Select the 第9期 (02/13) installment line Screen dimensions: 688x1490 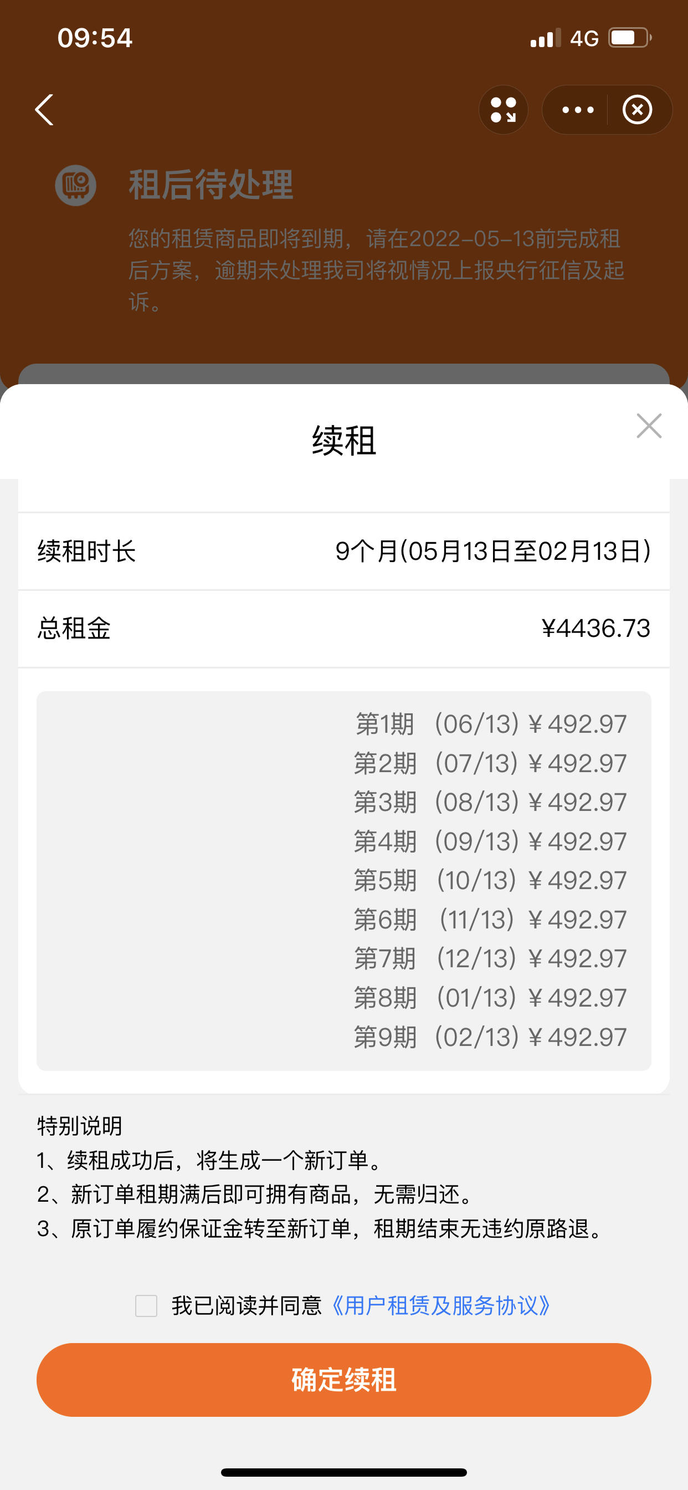[490, 1037]
